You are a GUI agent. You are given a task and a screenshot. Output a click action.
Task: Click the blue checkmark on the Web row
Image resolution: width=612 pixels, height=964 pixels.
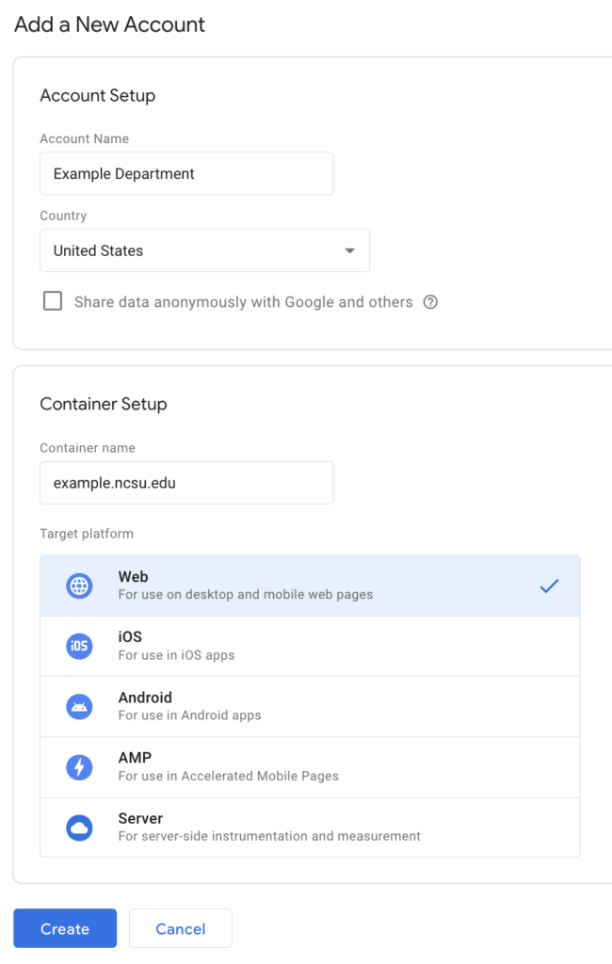point(549,585)
